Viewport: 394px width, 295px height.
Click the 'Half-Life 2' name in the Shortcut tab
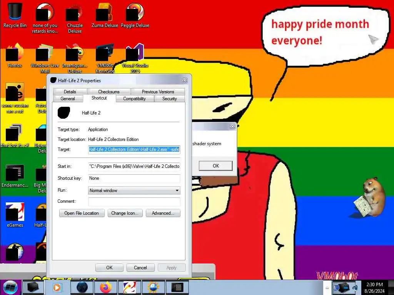pyautogui.click(x=91, y=113)
